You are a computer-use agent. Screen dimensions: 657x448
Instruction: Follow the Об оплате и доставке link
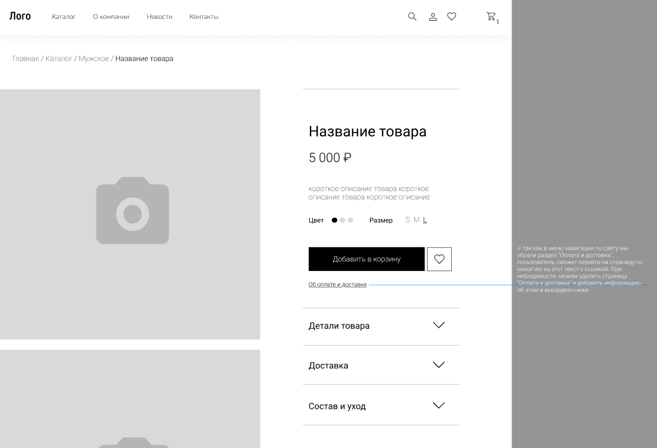(x=338, y=285)
